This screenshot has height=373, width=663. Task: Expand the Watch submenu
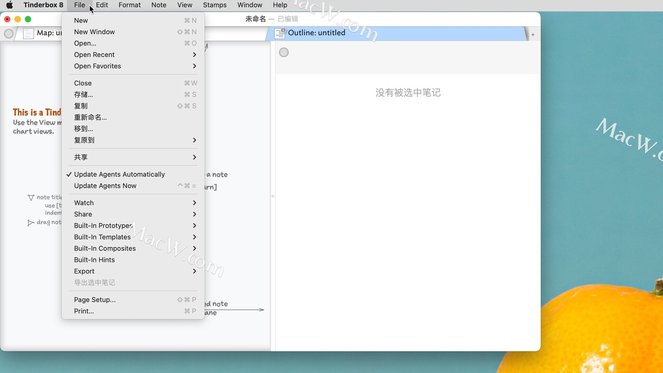(x=133, y=203)
